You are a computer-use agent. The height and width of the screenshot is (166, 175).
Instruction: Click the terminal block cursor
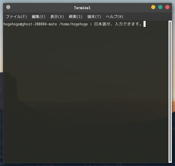point(144,24)
